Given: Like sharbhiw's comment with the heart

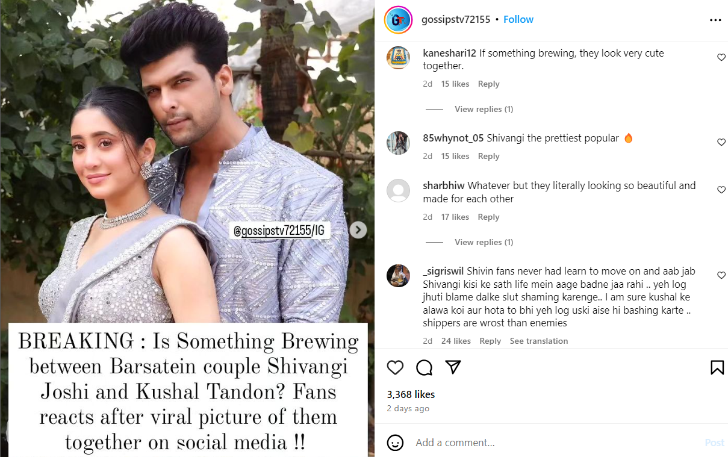Looking at the screenshot, I should [x=721, y=190].
